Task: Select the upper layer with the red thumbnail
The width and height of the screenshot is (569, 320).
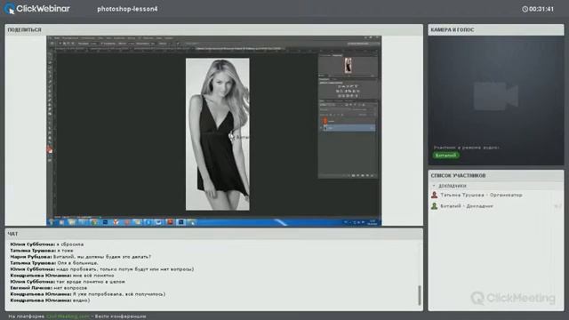Action: [x=348, y=121]
